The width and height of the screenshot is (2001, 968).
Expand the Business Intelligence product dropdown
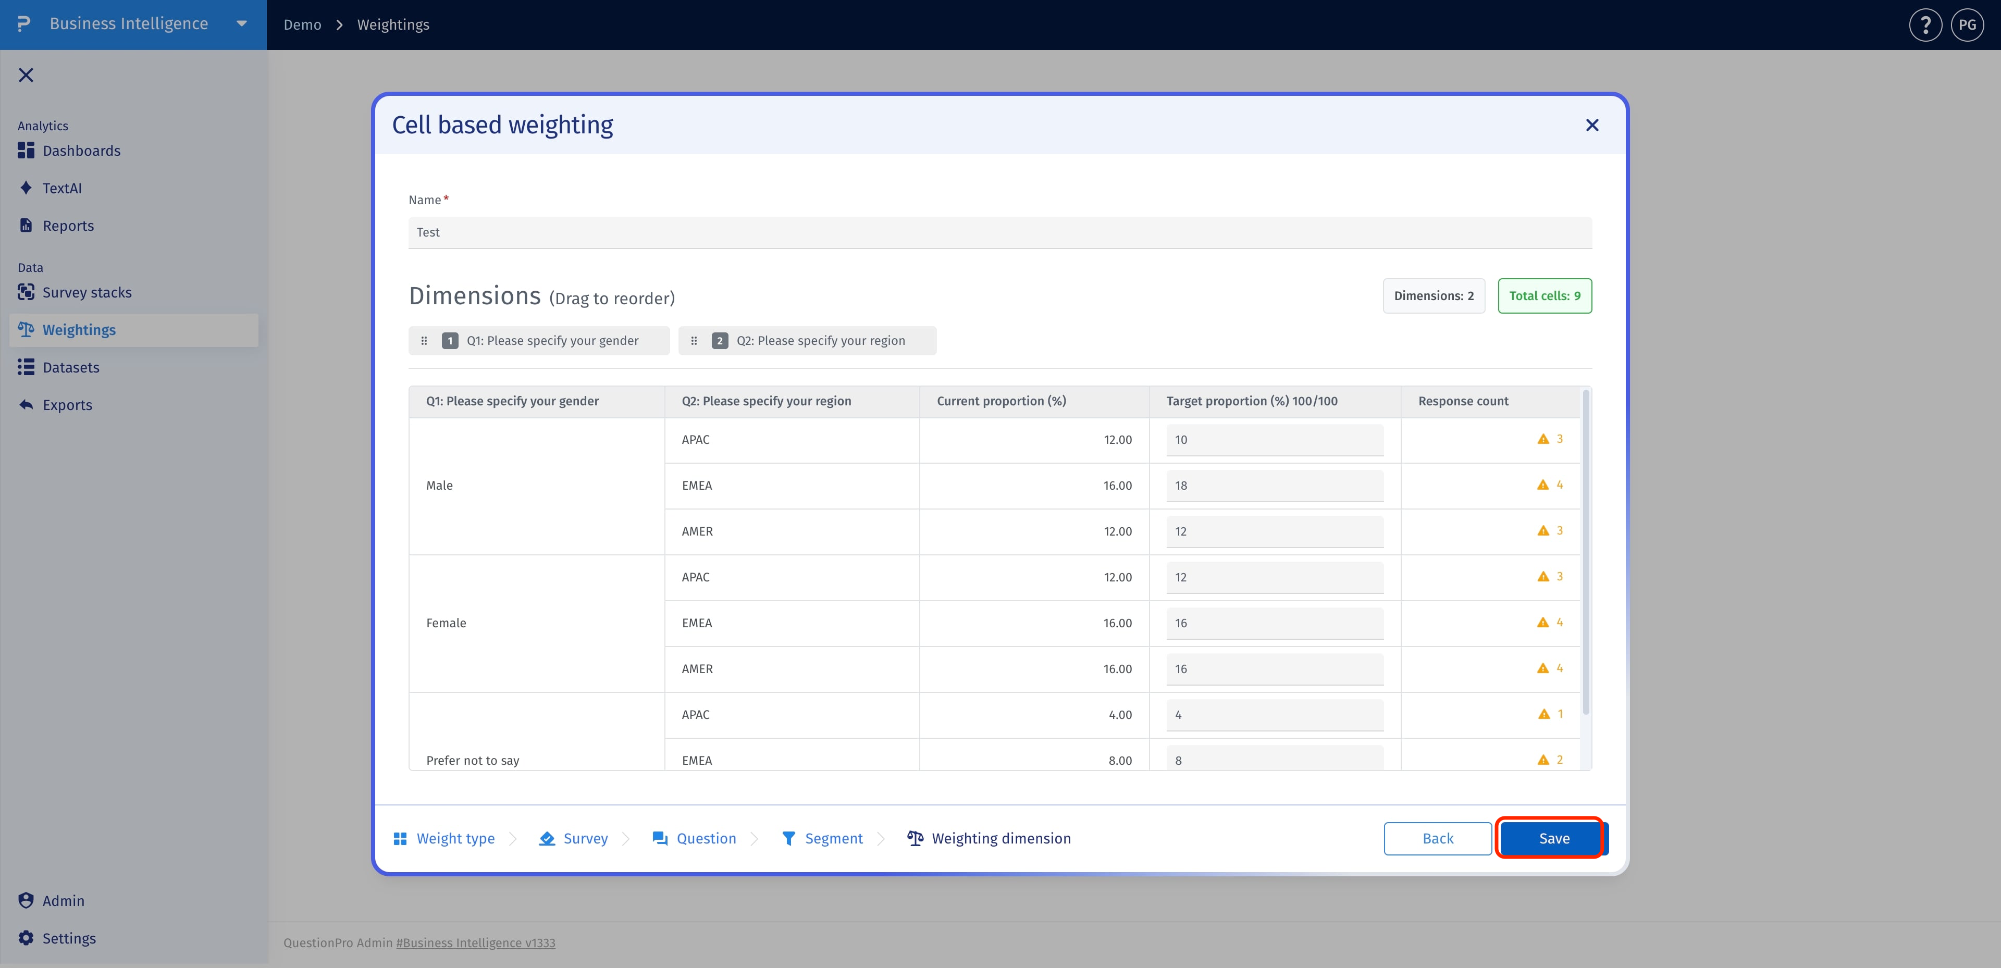[242, 24]
